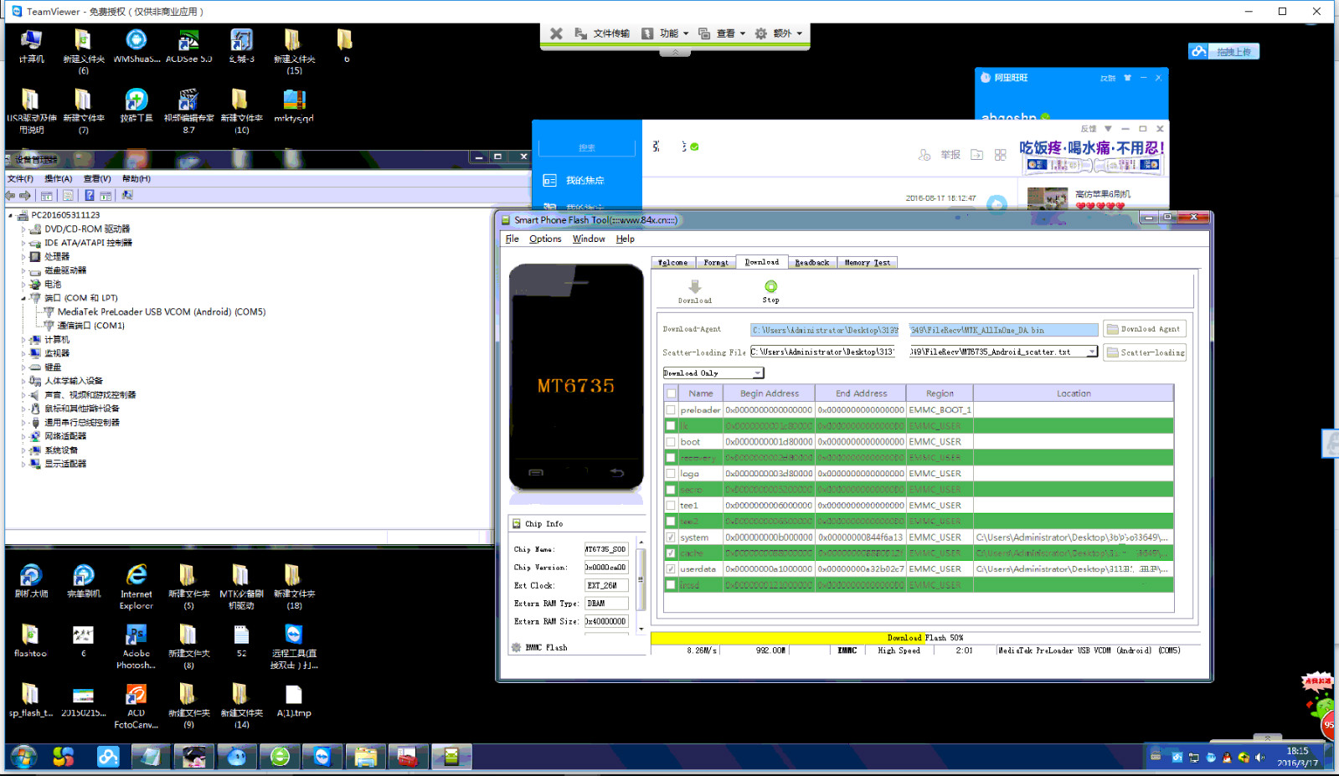Open the ACDSee 5.0 desktop icon

[x=188, y=46]
